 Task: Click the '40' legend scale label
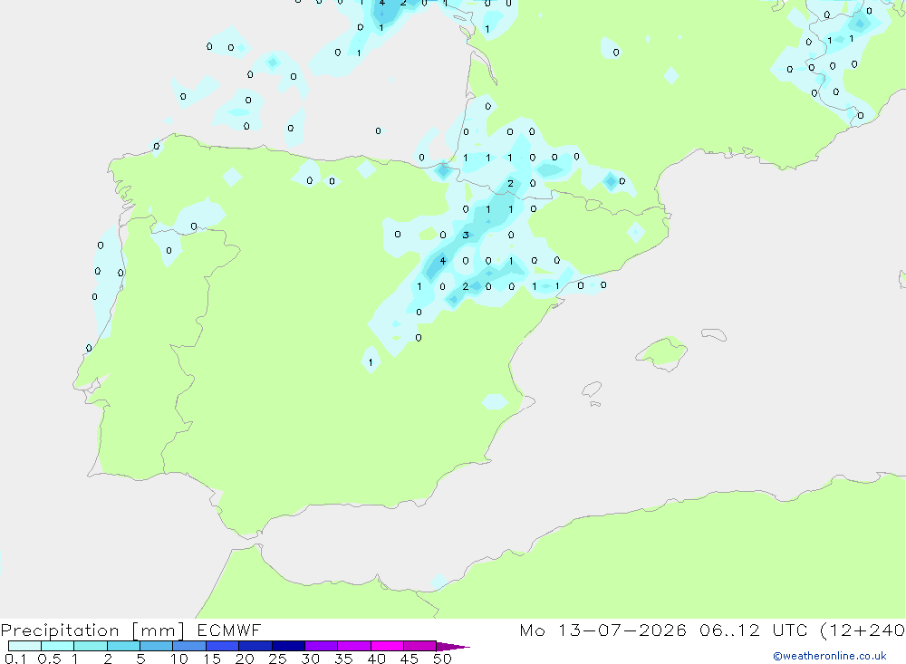pyautogui.click(x=376, y=659)
